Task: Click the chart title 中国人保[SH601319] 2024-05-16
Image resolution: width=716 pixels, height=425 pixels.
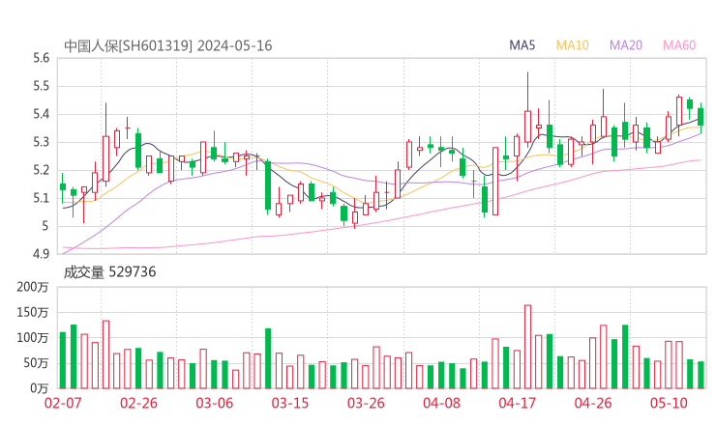Action: pyautogui.click(x=168, y=45)
